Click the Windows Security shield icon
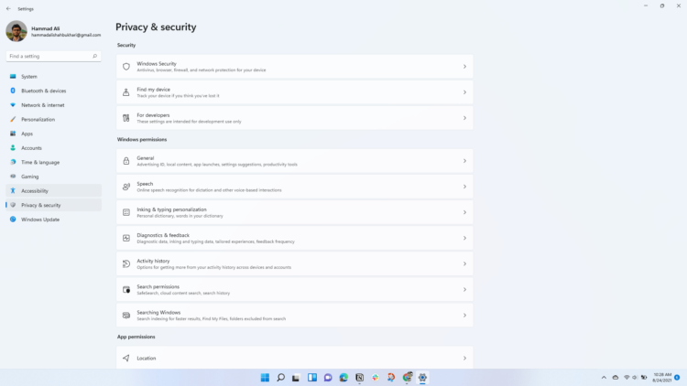Image resolution: width=687 pixels, height=386 pixels. click(126, 67)
